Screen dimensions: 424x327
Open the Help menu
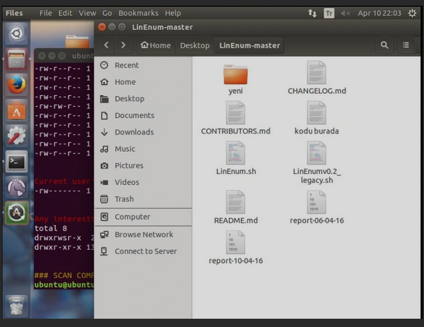point(173,13)
